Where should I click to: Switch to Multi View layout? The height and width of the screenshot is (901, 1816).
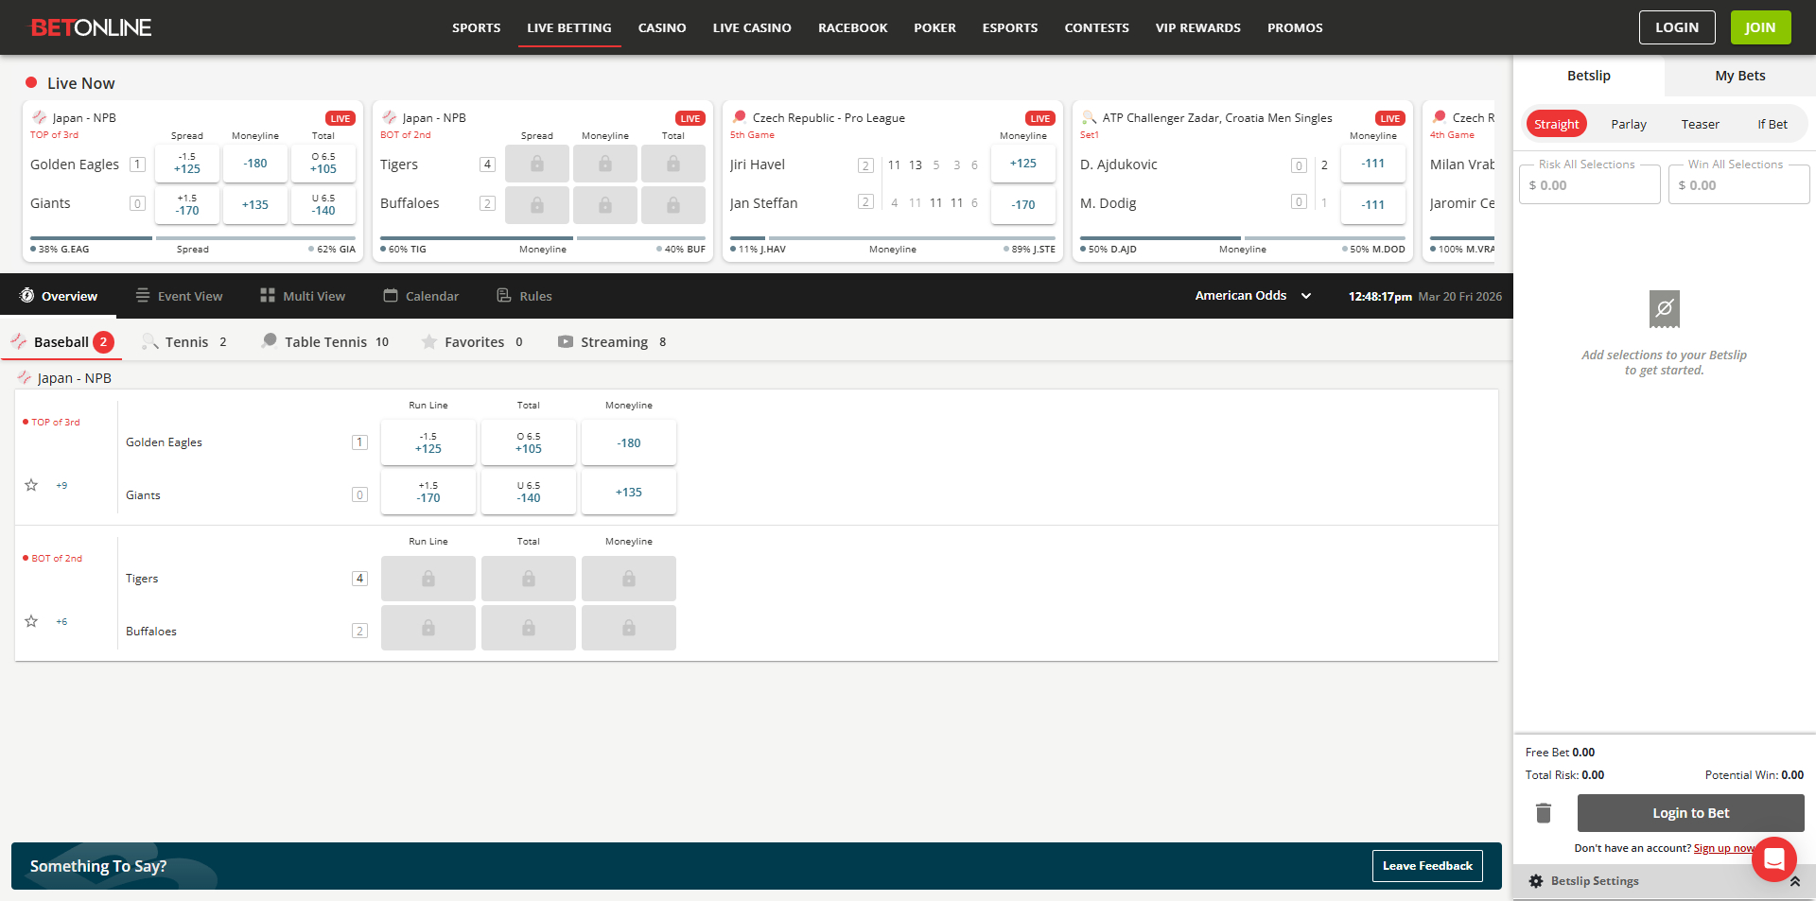pos(303,296)
